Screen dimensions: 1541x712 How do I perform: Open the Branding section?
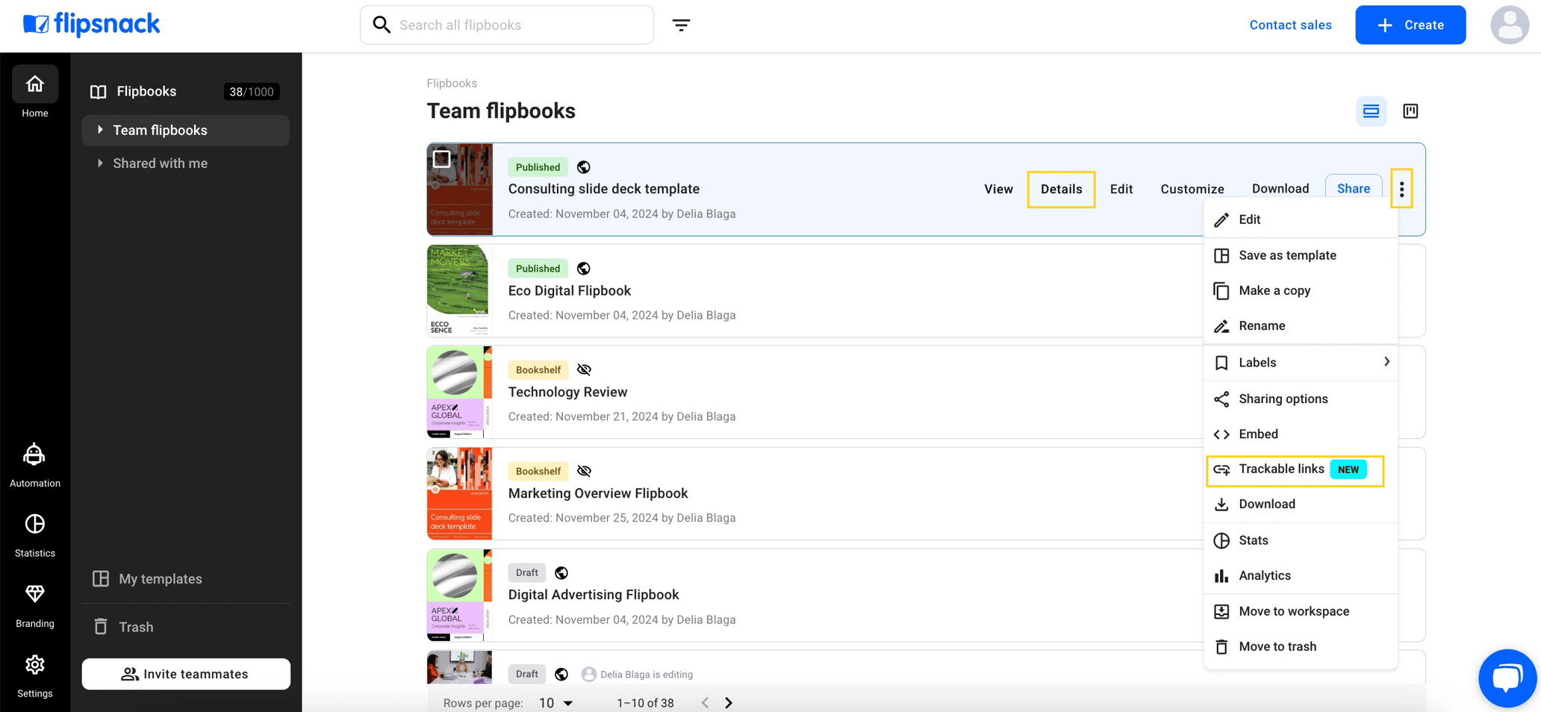(34, 603)
